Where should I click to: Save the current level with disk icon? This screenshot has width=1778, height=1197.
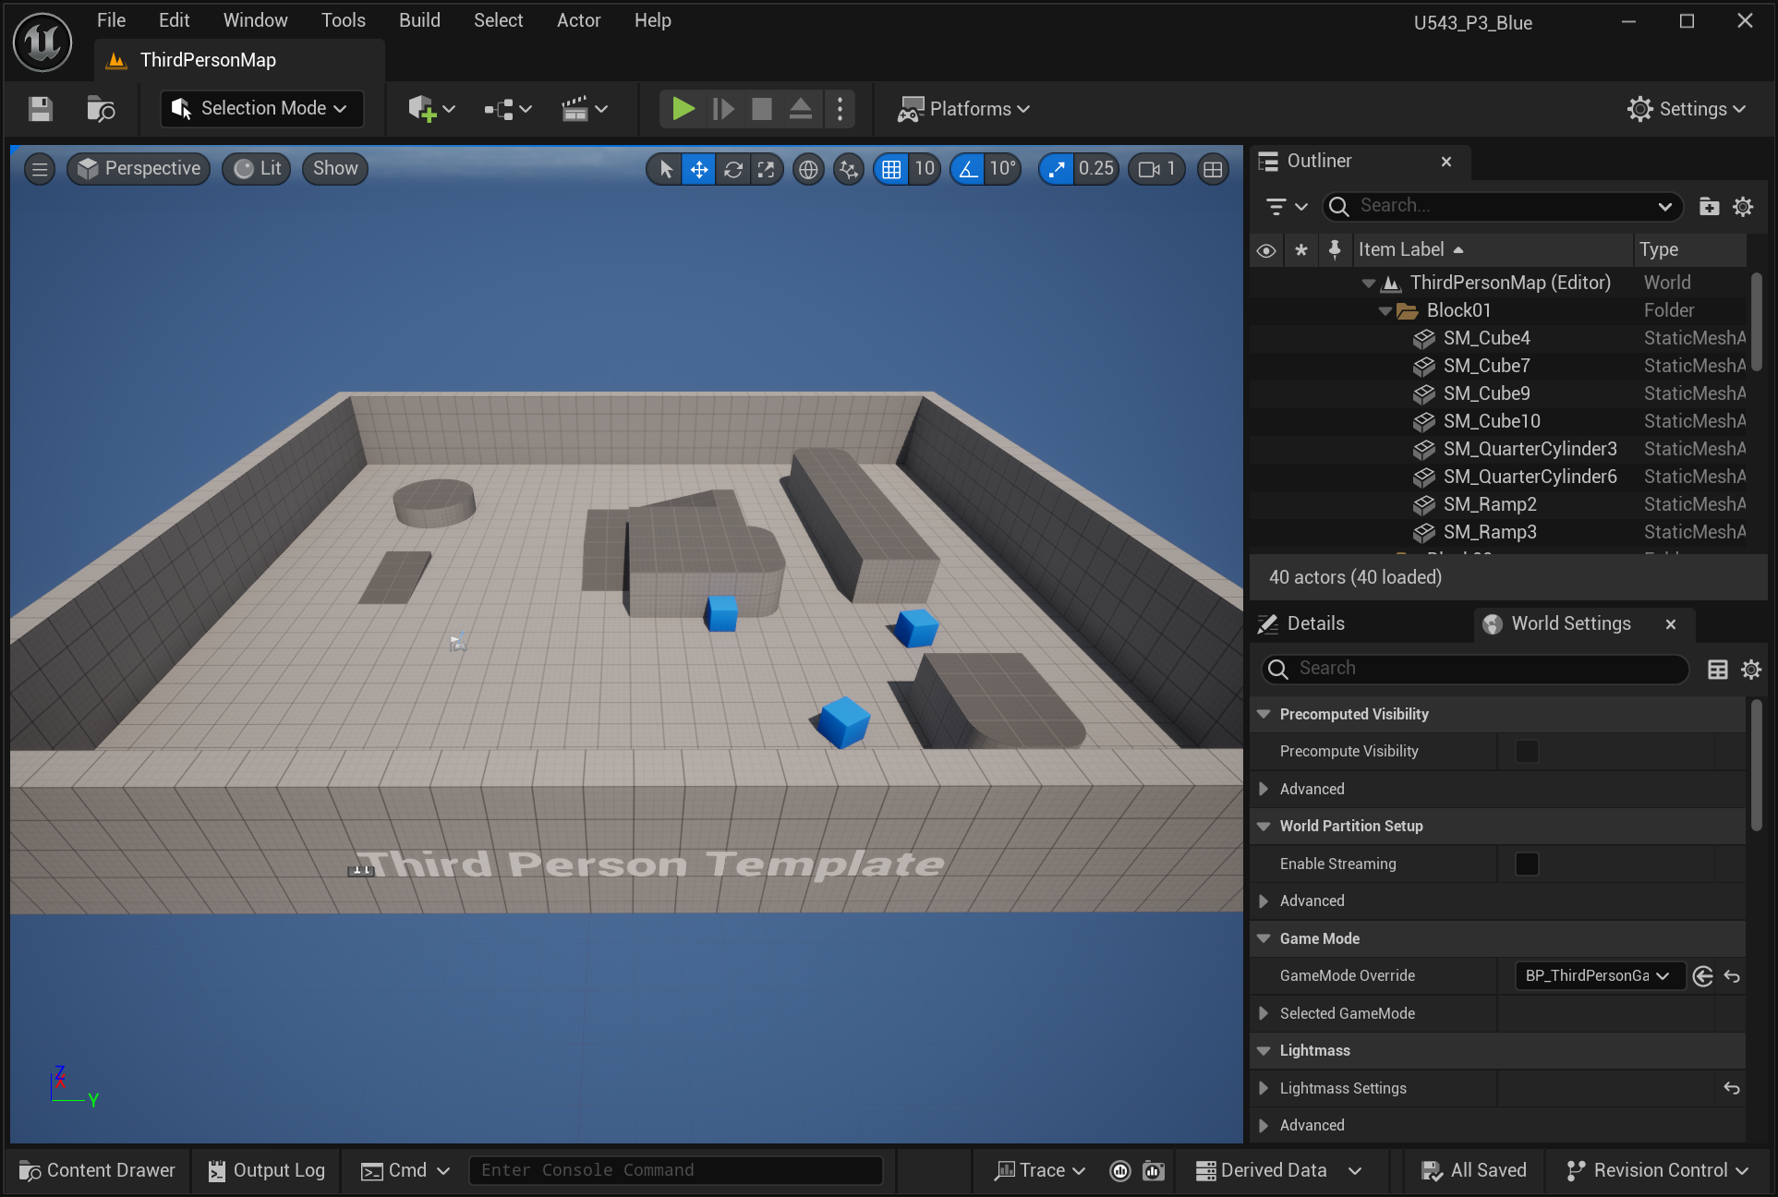tap(40, 109)
